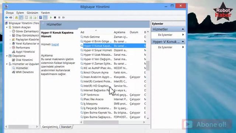Image resolution: width=236 pixels, height=133 pixels.
Task: Select the Hızlı Getirme service row
Action: point(113,37)
